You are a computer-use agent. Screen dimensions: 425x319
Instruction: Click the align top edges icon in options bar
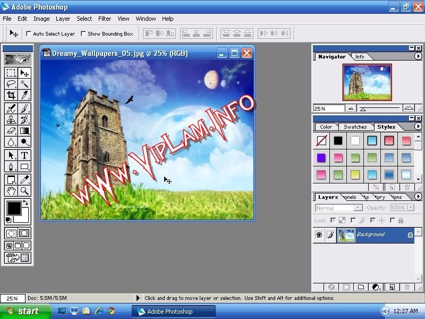pyautogui.click(x=149, y=33)
